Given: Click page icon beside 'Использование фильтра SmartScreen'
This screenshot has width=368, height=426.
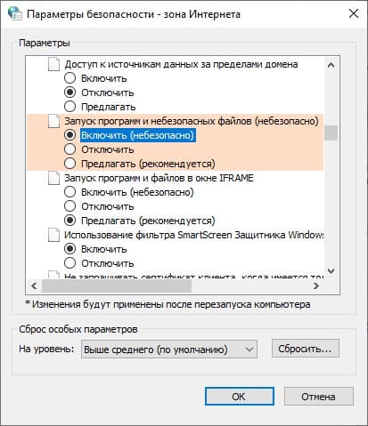Looking at the screenshot, I should click(x=53, y=235).
